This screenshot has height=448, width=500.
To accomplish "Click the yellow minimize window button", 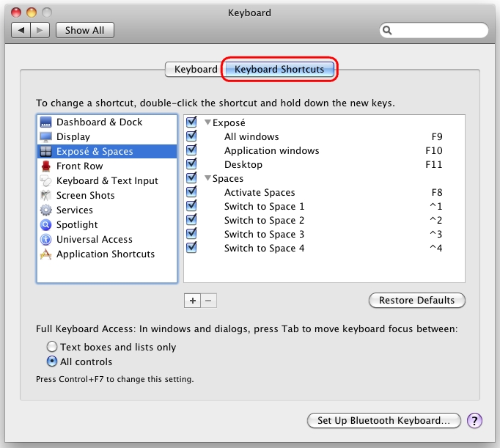I will 32,12.
